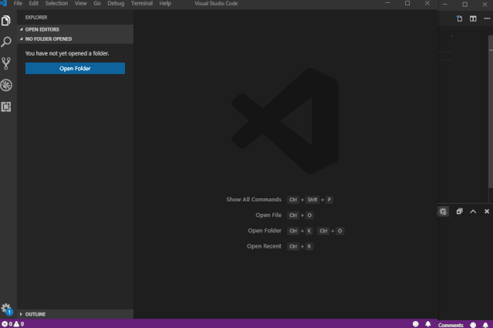Open more actions ellipsis in background window
Screen dimensions: 493x328
(x=487, y=19)
